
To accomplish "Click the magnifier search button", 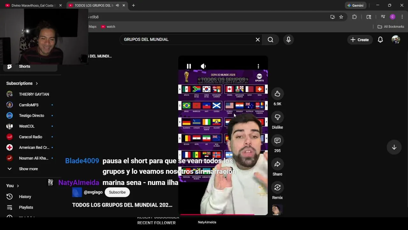I will 270,40.
